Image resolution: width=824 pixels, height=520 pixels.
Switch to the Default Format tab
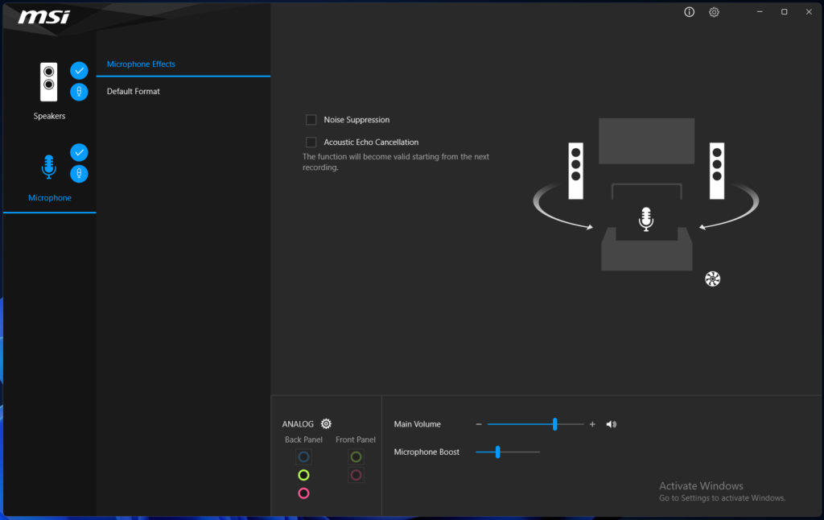point(134,92)
